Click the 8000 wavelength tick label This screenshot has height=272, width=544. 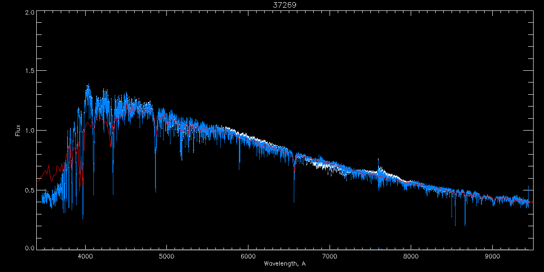(x=411, y=255)
